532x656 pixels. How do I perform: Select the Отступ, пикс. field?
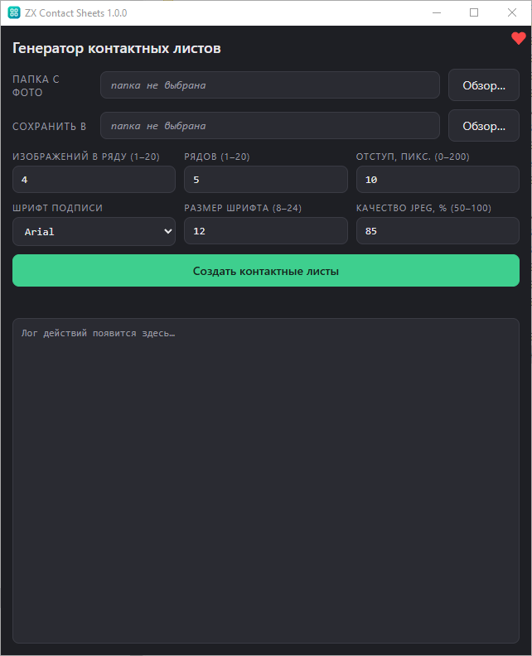tap(438, 180)
